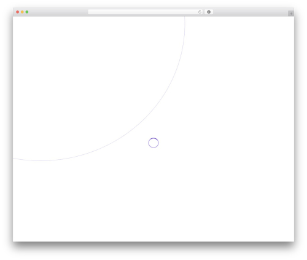Focus the browser address bar field
The height and width of the screenshot is (260, 307).
[146, 12]
